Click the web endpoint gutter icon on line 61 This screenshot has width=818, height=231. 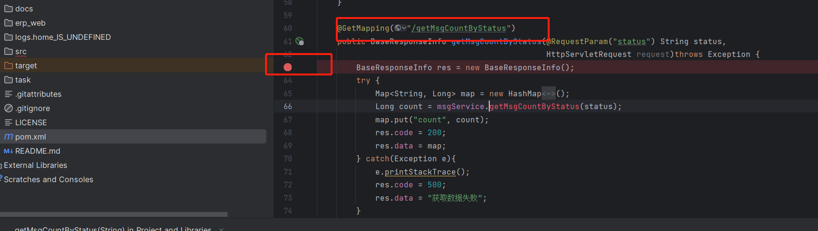coord(300,41)
